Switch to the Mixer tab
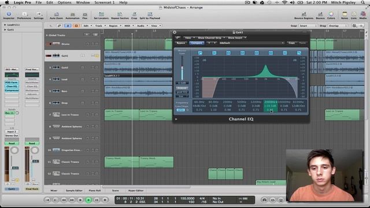370x208 pixels. click(x=54, y=190)
